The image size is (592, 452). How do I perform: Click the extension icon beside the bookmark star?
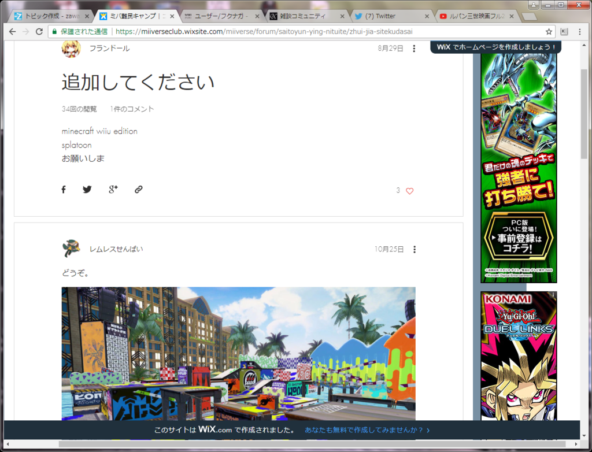coord(564,32)
